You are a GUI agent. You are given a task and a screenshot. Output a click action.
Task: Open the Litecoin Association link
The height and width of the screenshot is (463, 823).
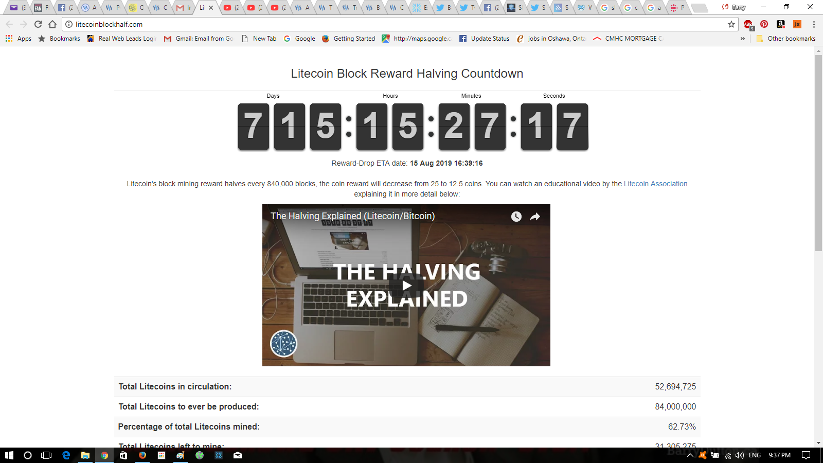pyautogui.click(x=655, y=184)
